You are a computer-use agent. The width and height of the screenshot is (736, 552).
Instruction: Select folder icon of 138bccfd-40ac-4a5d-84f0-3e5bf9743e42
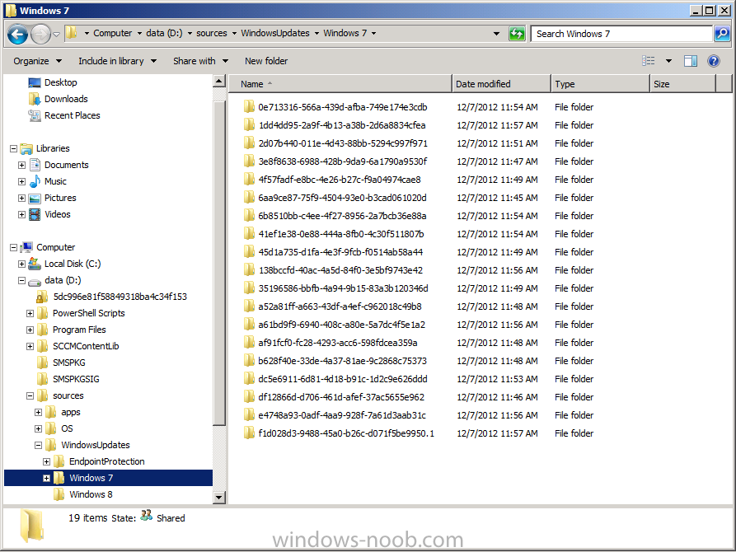click(x=249, y=270)
